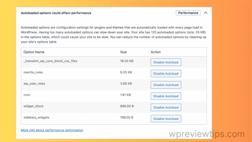This screenshot has height=142, width=252.
Task: Click the 'Autoloaded options could affect performance' heading
Action: 56,13
